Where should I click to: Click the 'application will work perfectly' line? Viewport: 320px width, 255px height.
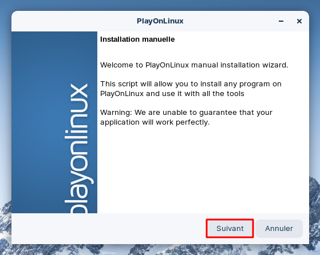pyautogui.click(x=155, y=122)
